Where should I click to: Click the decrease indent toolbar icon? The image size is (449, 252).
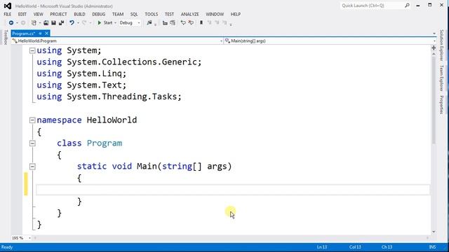(x=165, y=23)
